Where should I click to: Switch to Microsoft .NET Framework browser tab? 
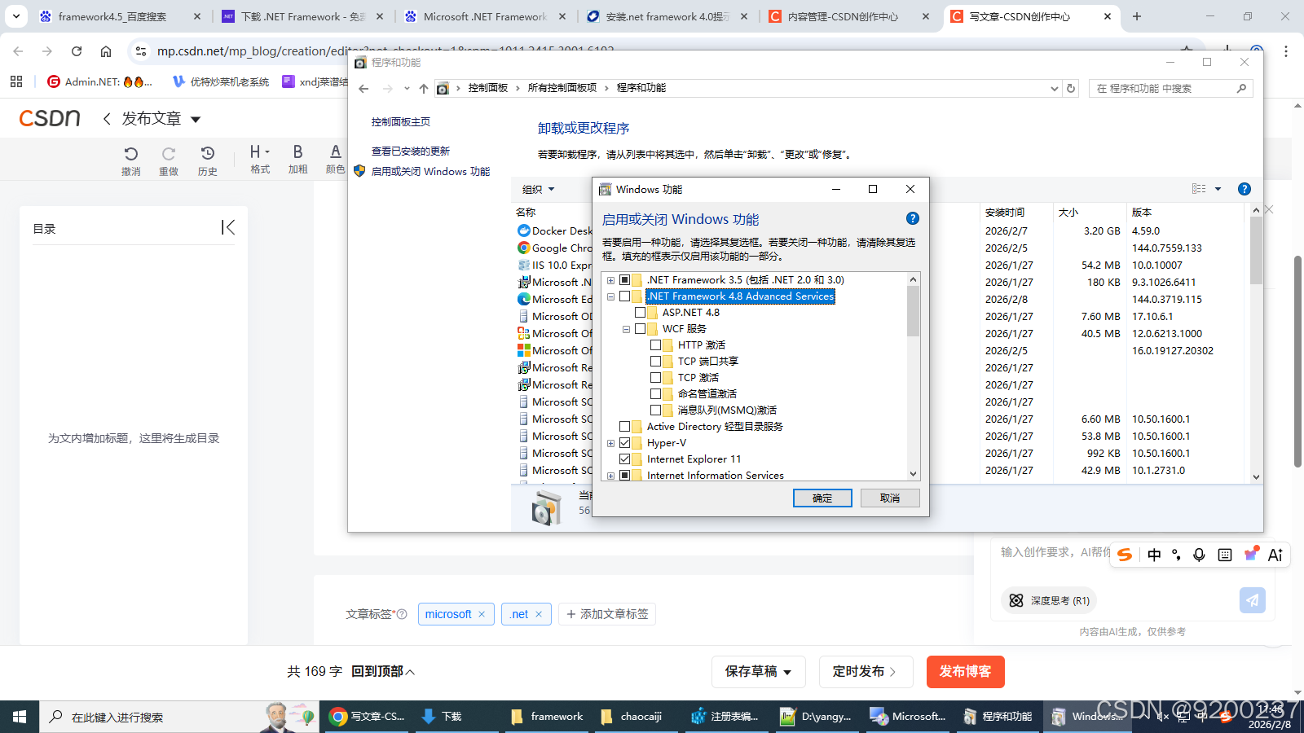point(486,16)
